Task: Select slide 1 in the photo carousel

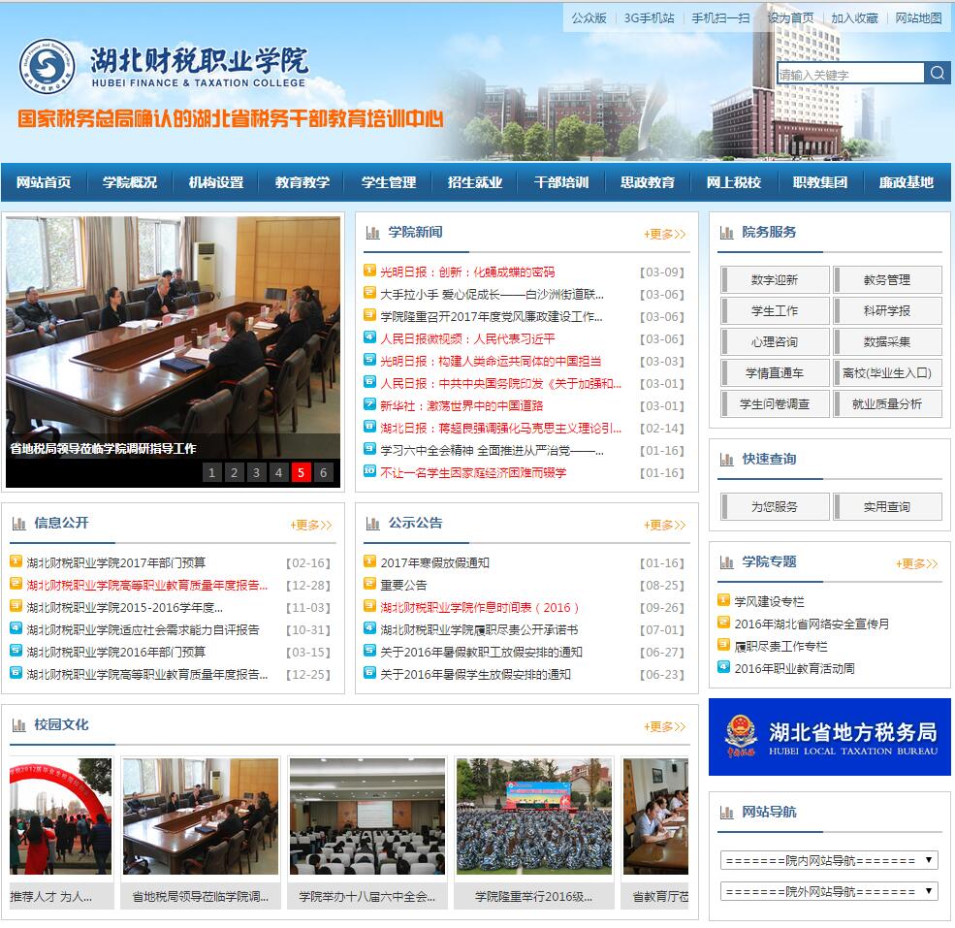Action: (212, 472)
